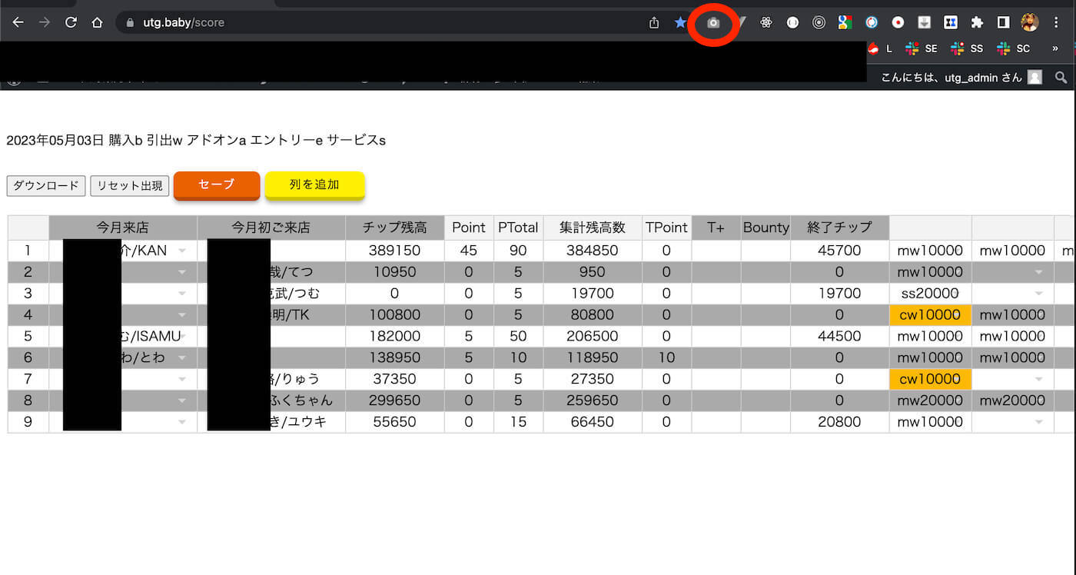The width and height of the screenshot is (1076, 575).
Task: Open Chrome's three-dot menu
Action: point(1056,23)
